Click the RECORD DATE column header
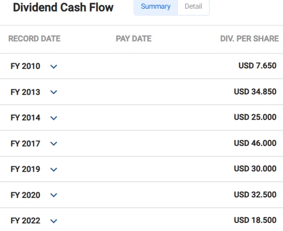Image resolution: width=283 pixels, height=231 pixels. pyautogui.click(x=34, y=39)
